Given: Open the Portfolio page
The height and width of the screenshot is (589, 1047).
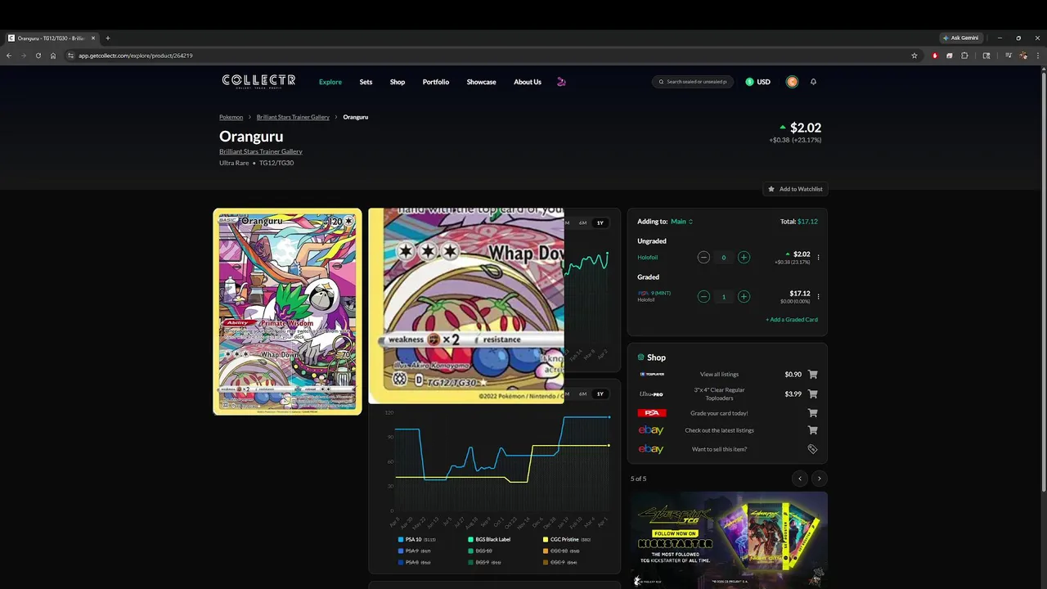Looking at the screenshot, I should click(x=436, y=82).
